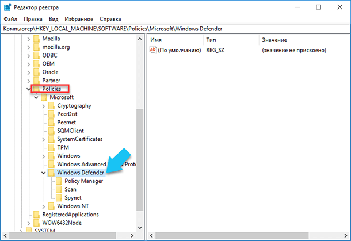
Task: Open the Избранное menu
Action: click(x=79, y=19)
